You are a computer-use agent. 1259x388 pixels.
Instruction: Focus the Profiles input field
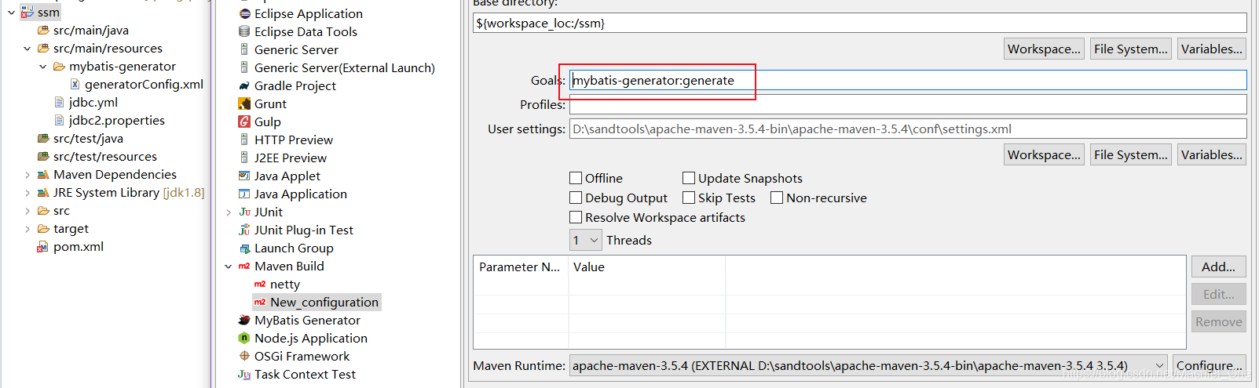(x=908, y=104)
